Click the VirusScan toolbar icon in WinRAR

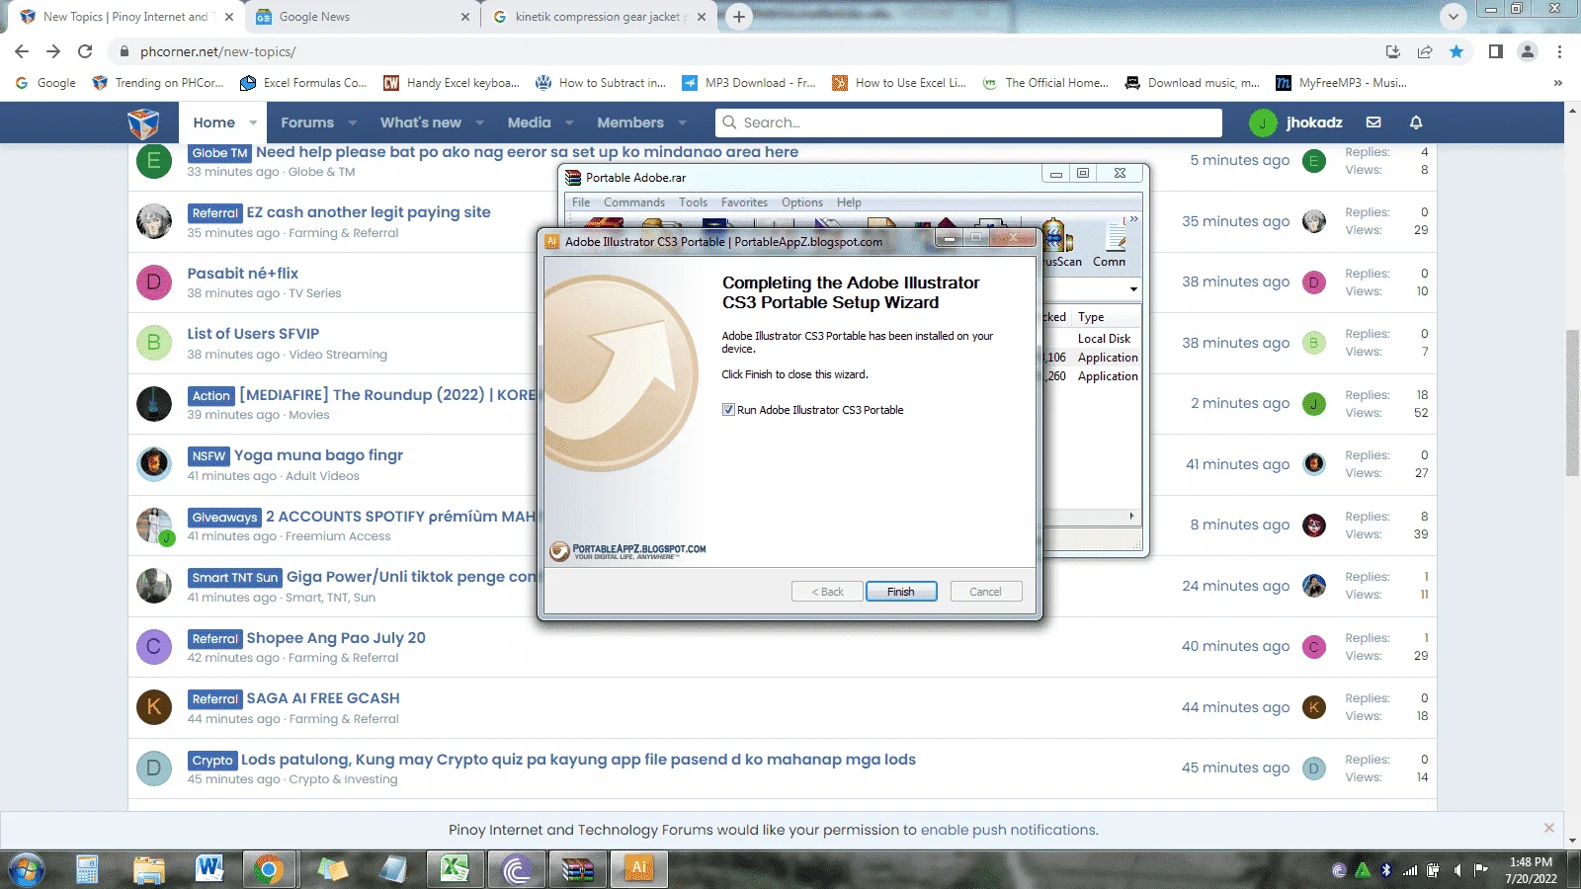[1059, 243]
